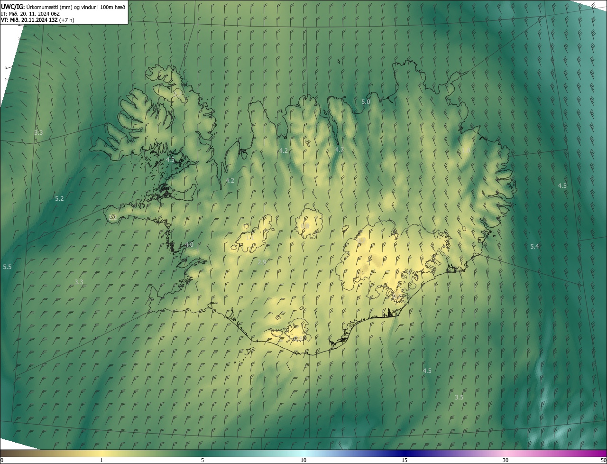Click the 4.0 value label
Image resolution: width=607 pixels, height=464 pixels.
(189, 244)
